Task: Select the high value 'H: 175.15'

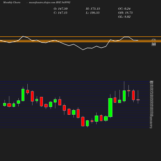Action: [x=93, y=9]
